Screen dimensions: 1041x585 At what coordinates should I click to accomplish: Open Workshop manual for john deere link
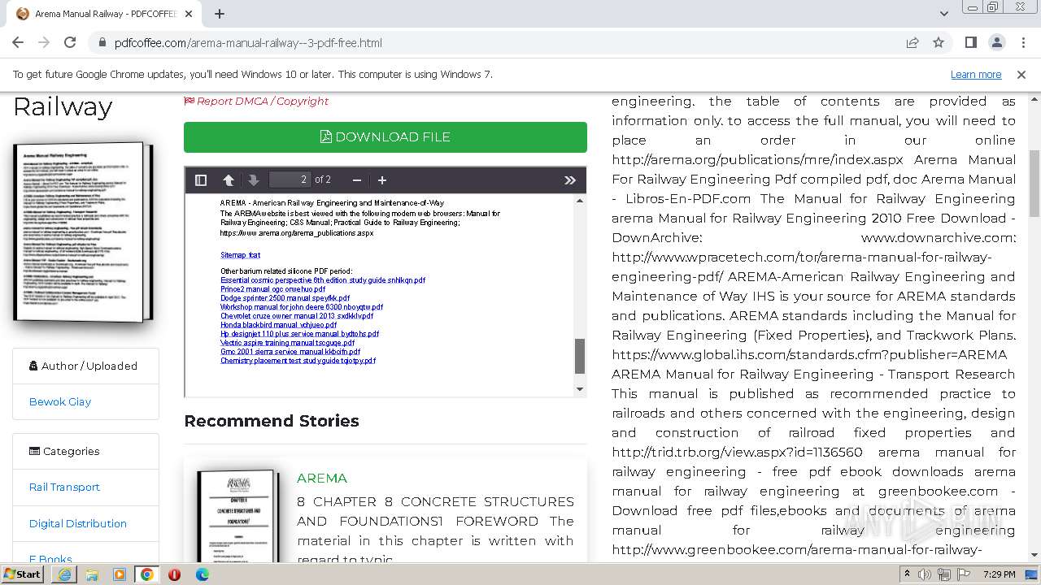302,307
